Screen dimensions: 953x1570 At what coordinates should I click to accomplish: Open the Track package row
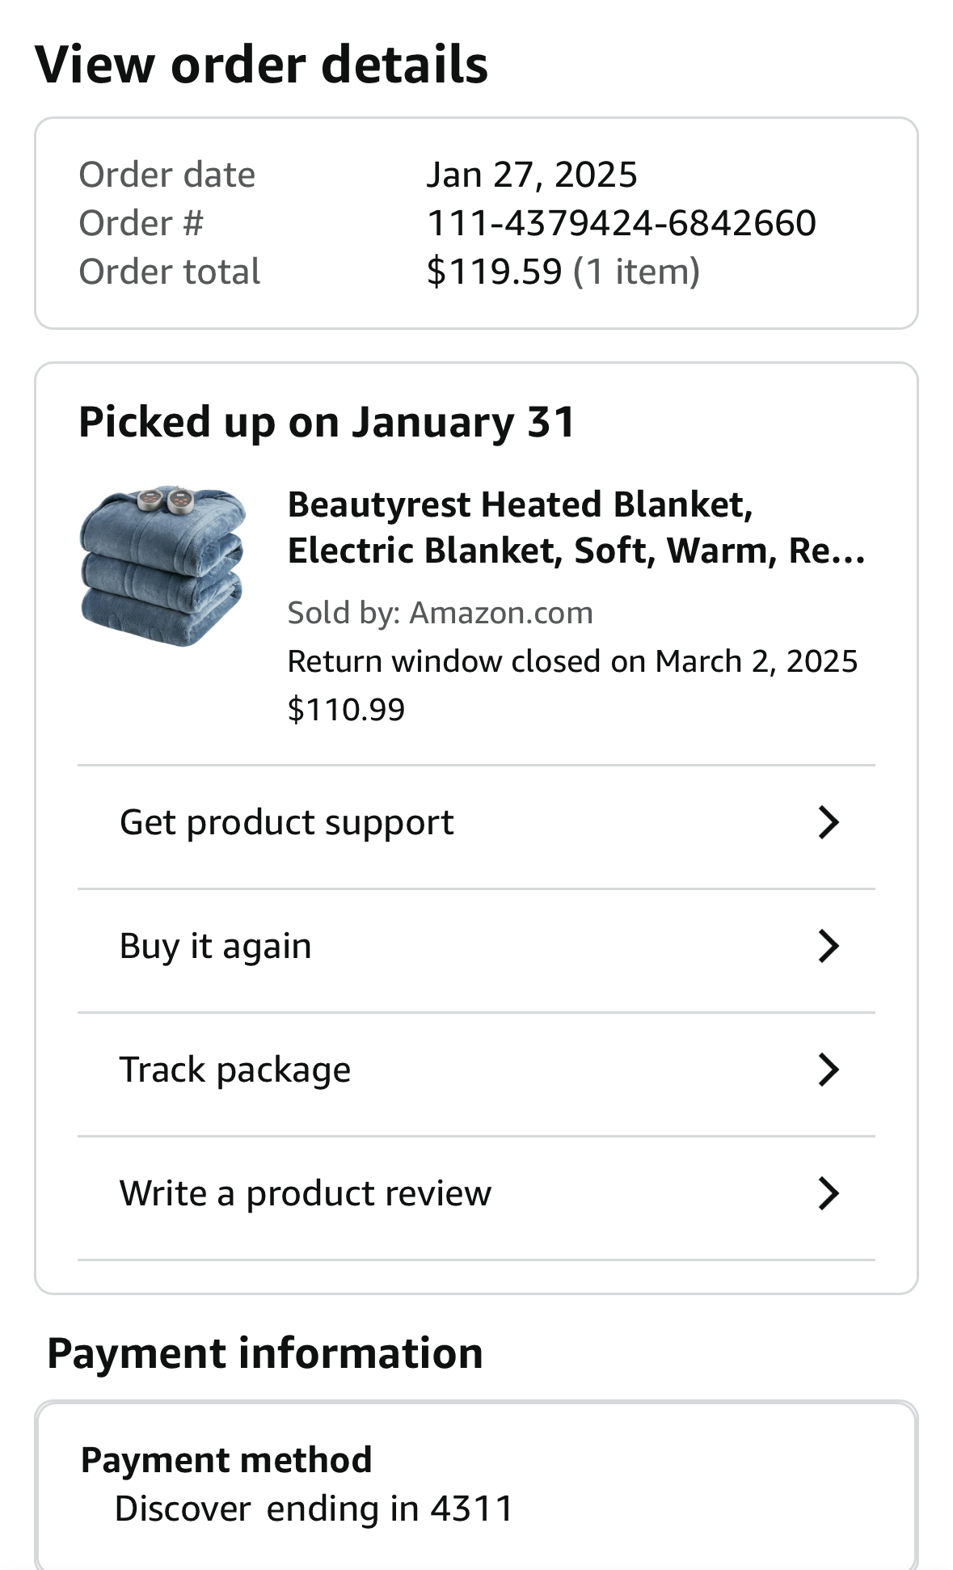click(x=476, y=1070)
